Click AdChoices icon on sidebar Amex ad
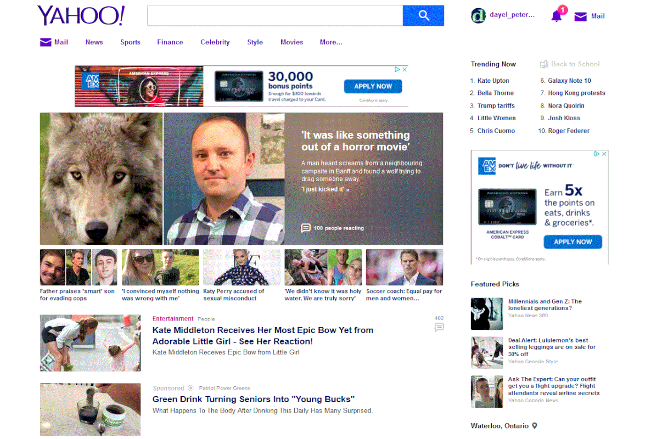This screenshot has width=651, height=439. 597,154
